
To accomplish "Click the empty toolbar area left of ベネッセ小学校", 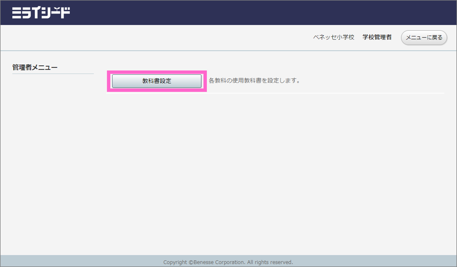I will point(157,38).
